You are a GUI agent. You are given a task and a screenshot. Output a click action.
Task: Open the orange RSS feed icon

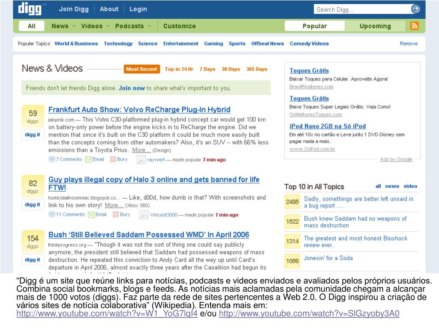[x=415, y=26]
